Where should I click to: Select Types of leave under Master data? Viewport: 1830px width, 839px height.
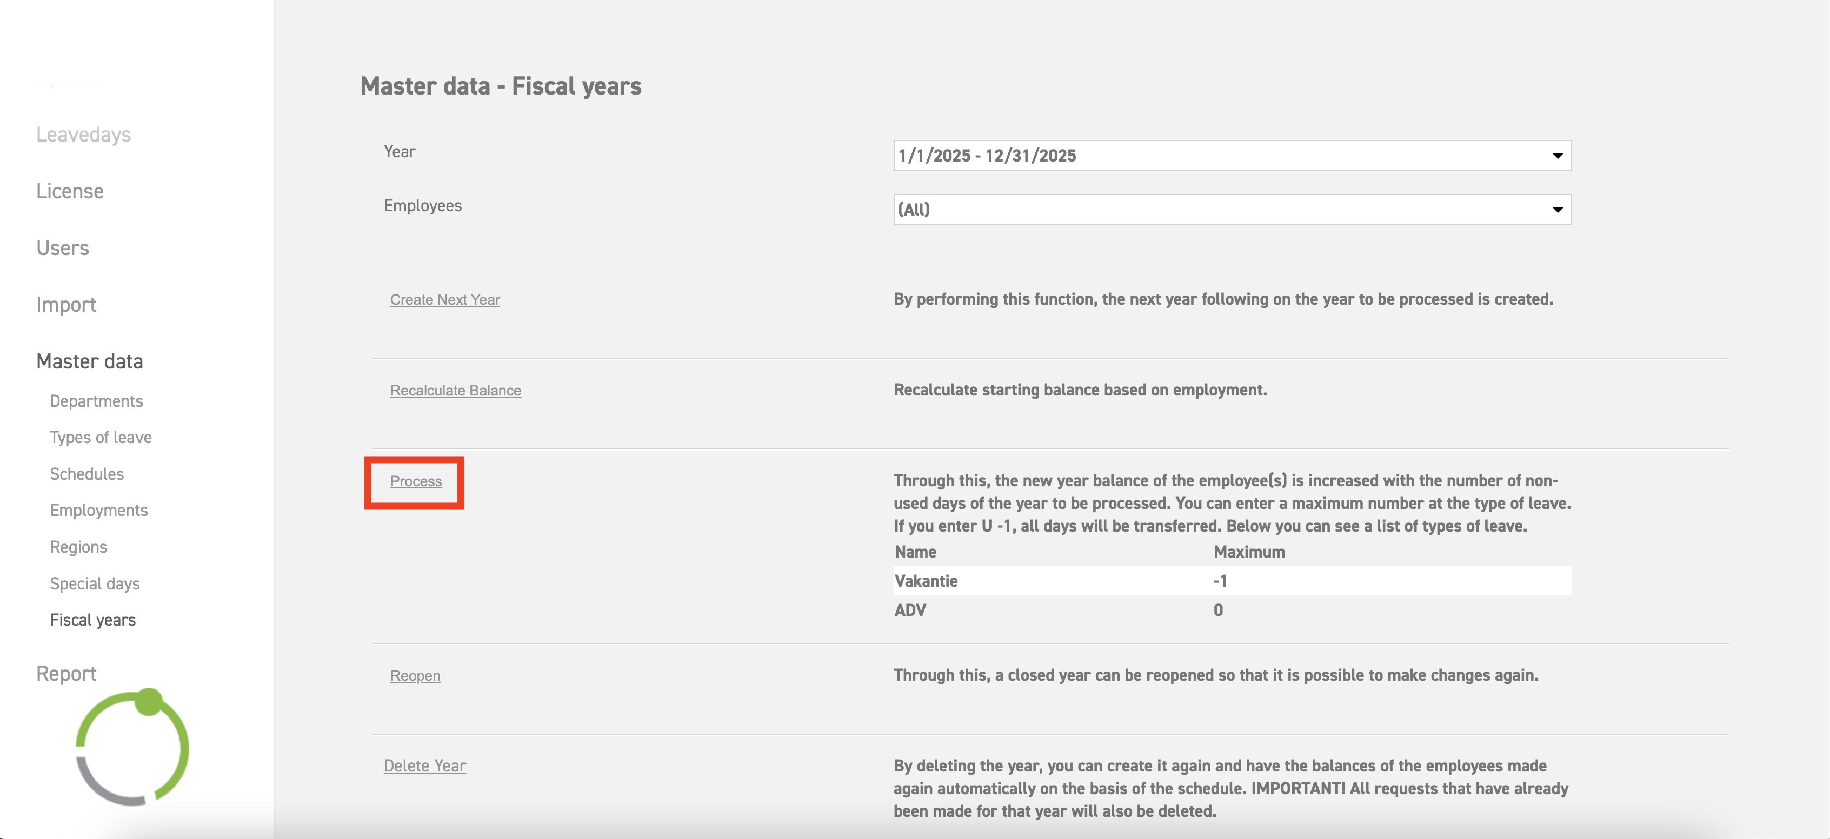(100, 437)
